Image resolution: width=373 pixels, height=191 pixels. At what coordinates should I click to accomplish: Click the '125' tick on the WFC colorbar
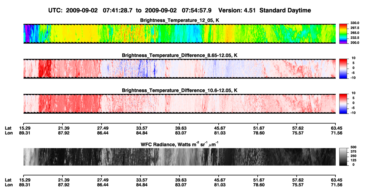[353, 160]
